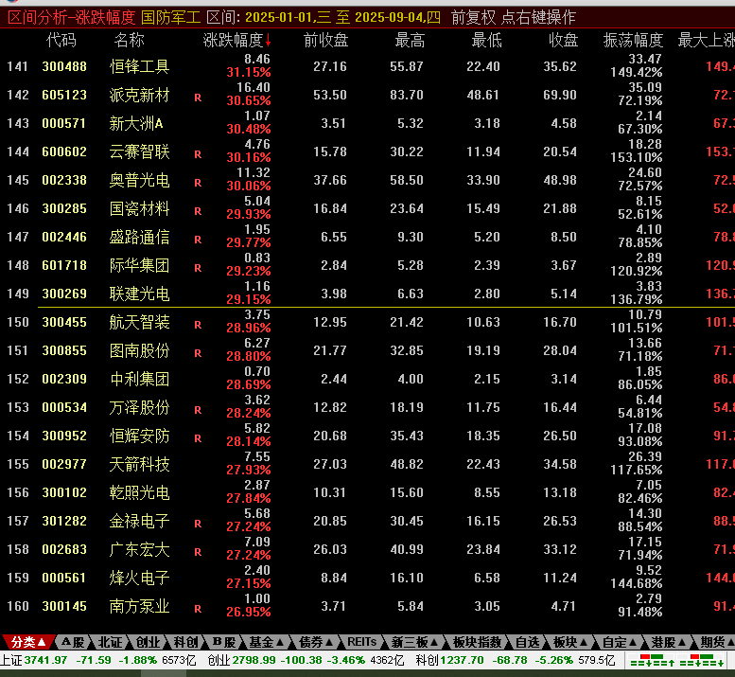Click the right red-green market breadth indicator in status bar
Image resolution: width=735 pixels, height=677 pixels.
click(702, 661)
